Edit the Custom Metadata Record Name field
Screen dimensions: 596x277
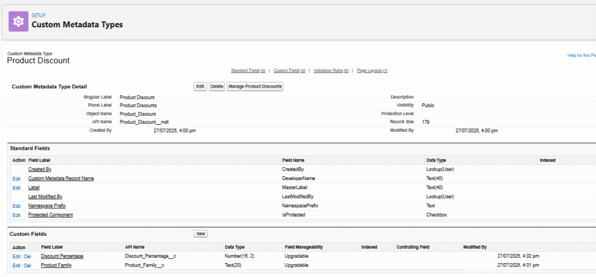coord(16,178)
